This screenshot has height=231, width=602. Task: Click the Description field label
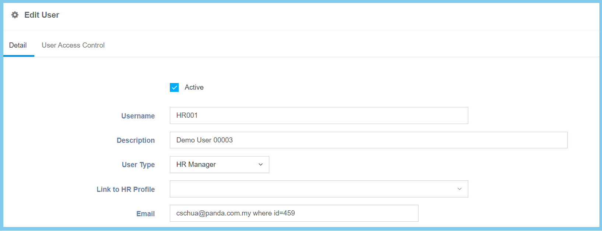pyautogui.click(x=136, y=140)
